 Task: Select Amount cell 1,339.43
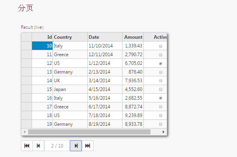(x=133, y=46)
